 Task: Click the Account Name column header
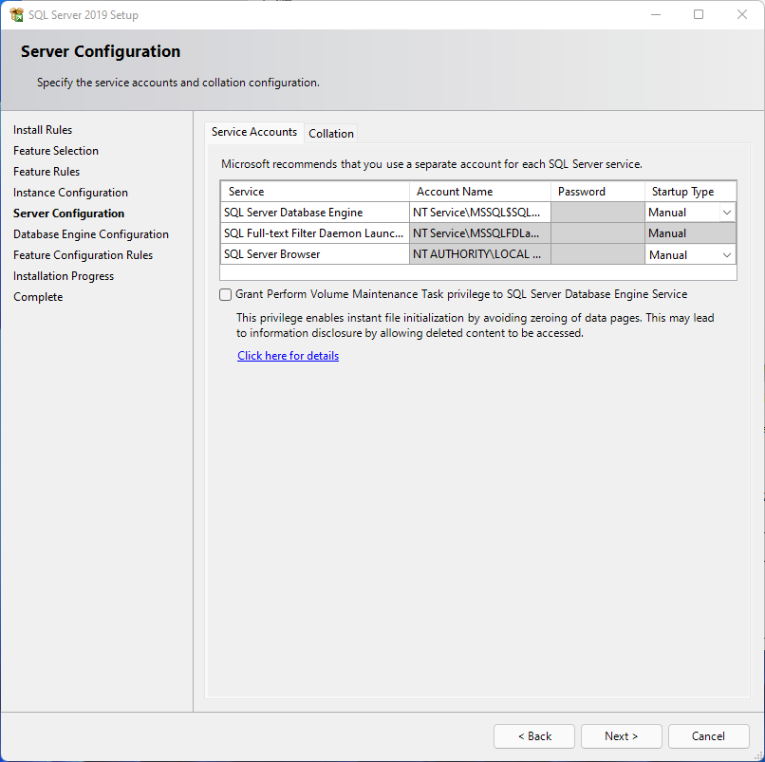(x=480, y=192)
